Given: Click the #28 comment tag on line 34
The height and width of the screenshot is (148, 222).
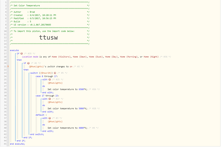Looking at the screenshot, I should (94, 109).
